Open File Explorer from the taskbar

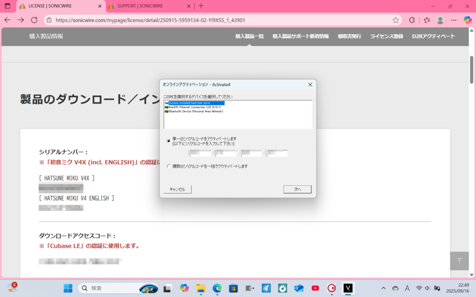[200, 288]
